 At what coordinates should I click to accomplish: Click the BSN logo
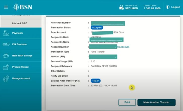(23, 7)
